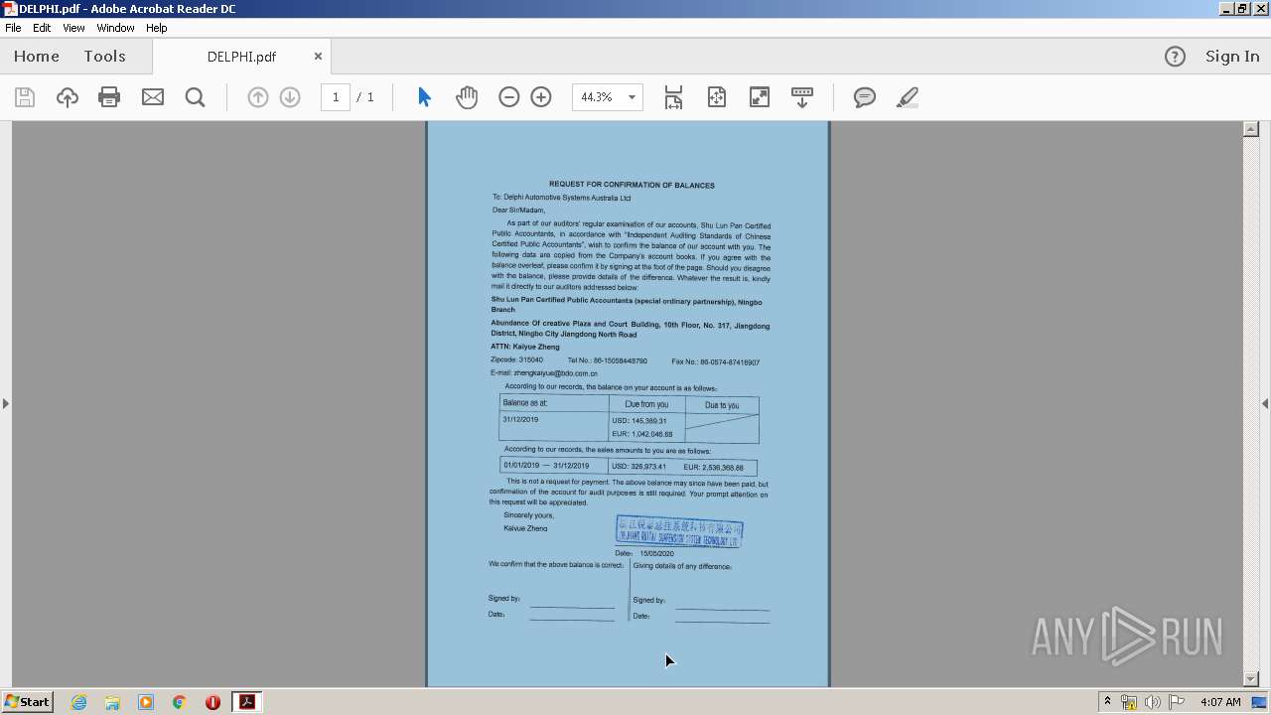Expand the left navigation pane

pyautogui.click(x=5, y=403)
